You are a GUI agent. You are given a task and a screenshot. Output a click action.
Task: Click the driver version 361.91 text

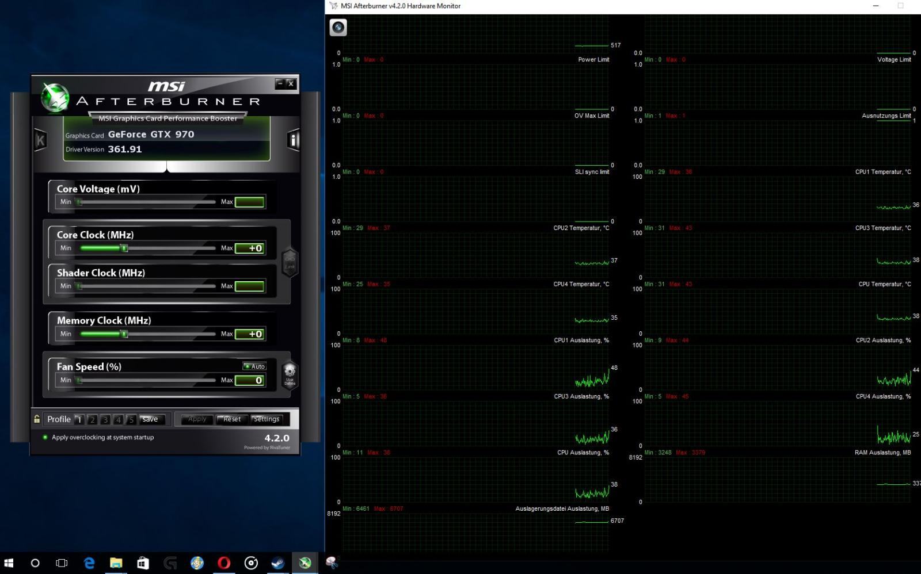tap(125, 149)
